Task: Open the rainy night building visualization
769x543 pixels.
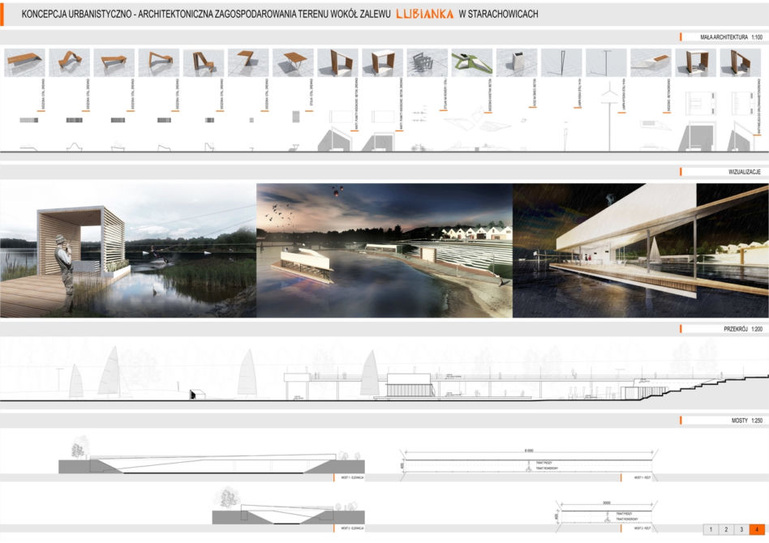Action: pos(641,250)
